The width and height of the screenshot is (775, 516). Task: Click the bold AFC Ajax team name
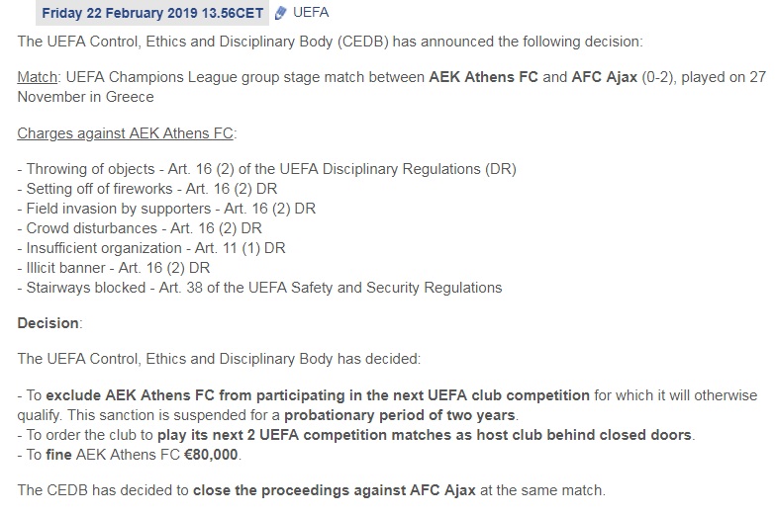[x=604, y=77]
